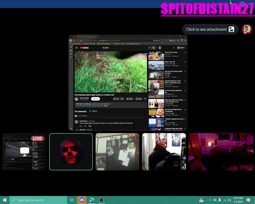This screenshot has height=204, width=255.
Task: Open Discord from the taskbar
Action: (x=82, y=200)
